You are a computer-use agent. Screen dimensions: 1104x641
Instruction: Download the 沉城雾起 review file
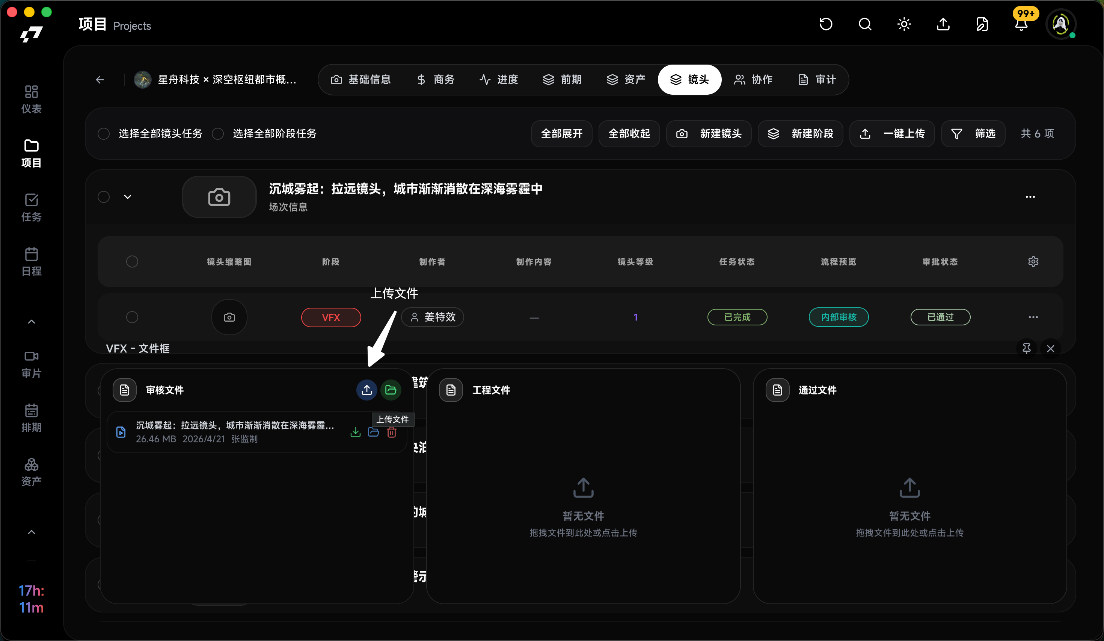click(x=355, y=432)
